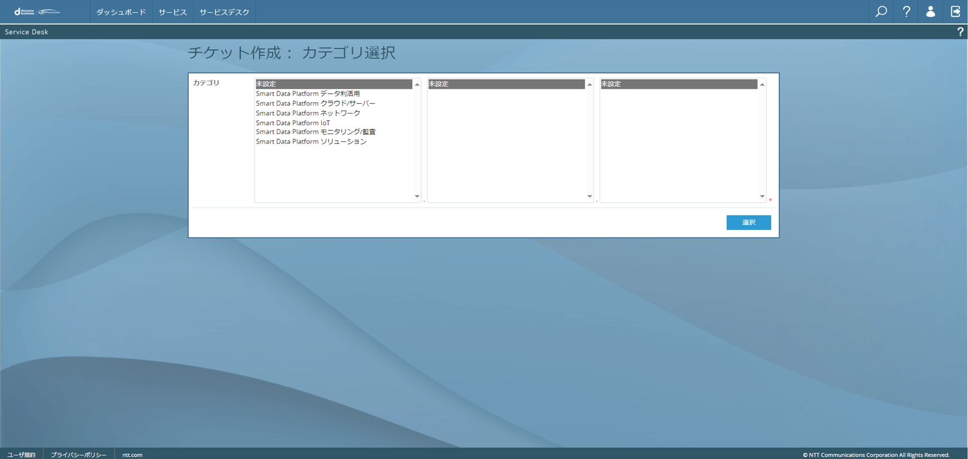
Task: Click third list scroll up arrow
Action: click(x=762, y=84)
